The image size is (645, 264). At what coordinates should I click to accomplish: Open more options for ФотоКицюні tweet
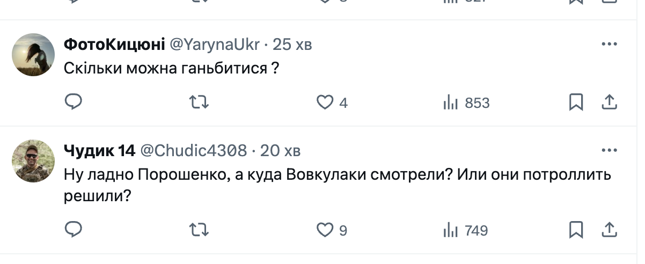click(609, 45)
